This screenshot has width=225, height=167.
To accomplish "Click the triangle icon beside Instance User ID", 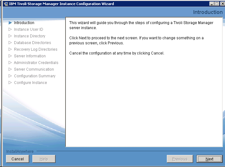I will click(10, 29).
